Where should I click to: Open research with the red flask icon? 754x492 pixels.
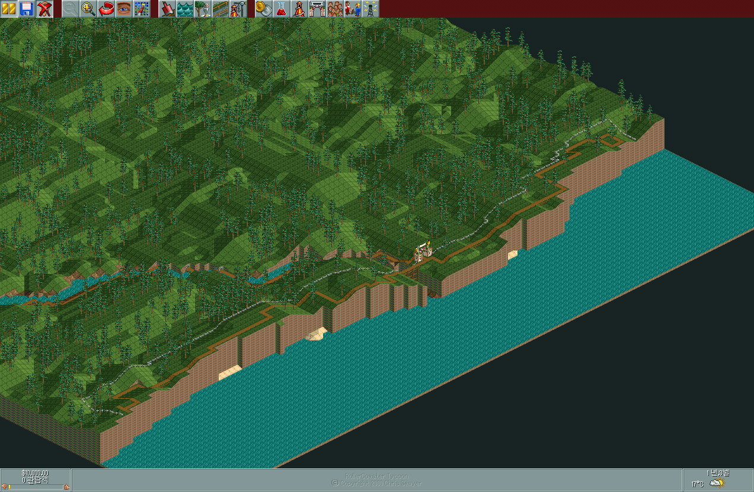pyautogui.click(x=282, y=8)
